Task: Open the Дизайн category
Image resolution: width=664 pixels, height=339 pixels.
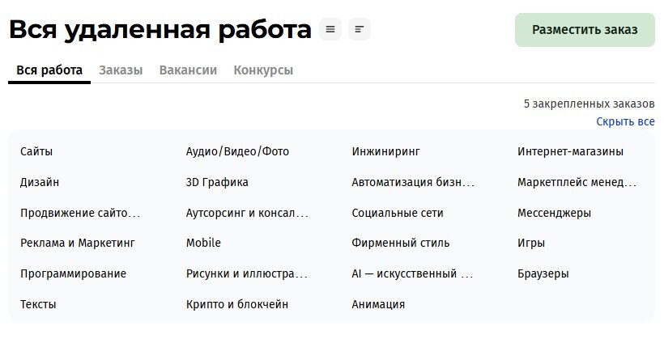Action: click(x=40, y=182)
